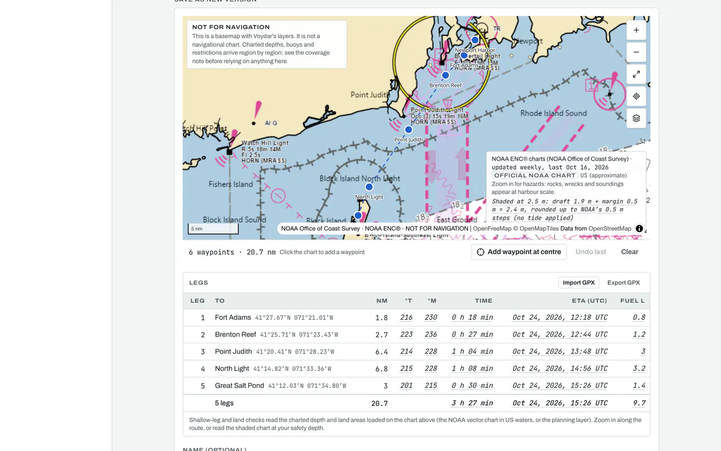Click the '5 legs' summary label

coord(224,403)
